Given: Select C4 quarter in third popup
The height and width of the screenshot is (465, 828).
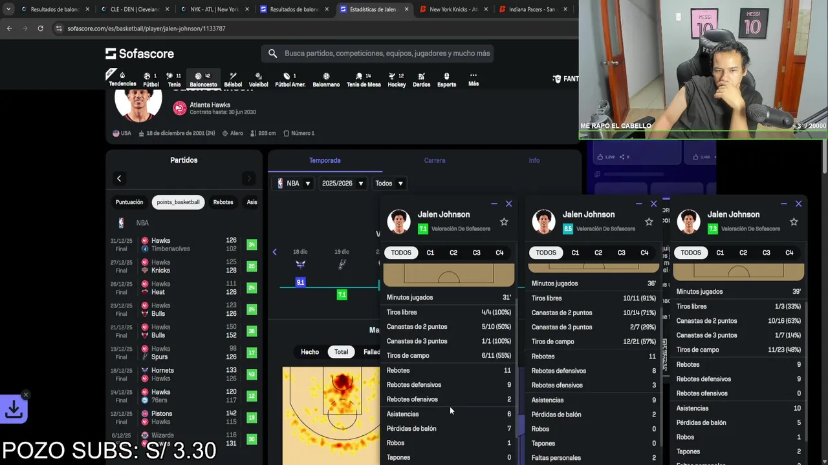Looking at the screenshot, I should point(789,253).
